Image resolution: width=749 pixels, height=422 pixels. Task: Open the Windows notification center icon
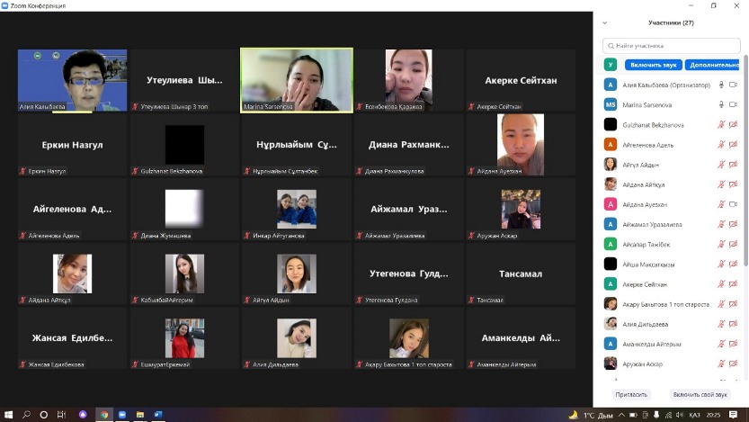point(735,415)
